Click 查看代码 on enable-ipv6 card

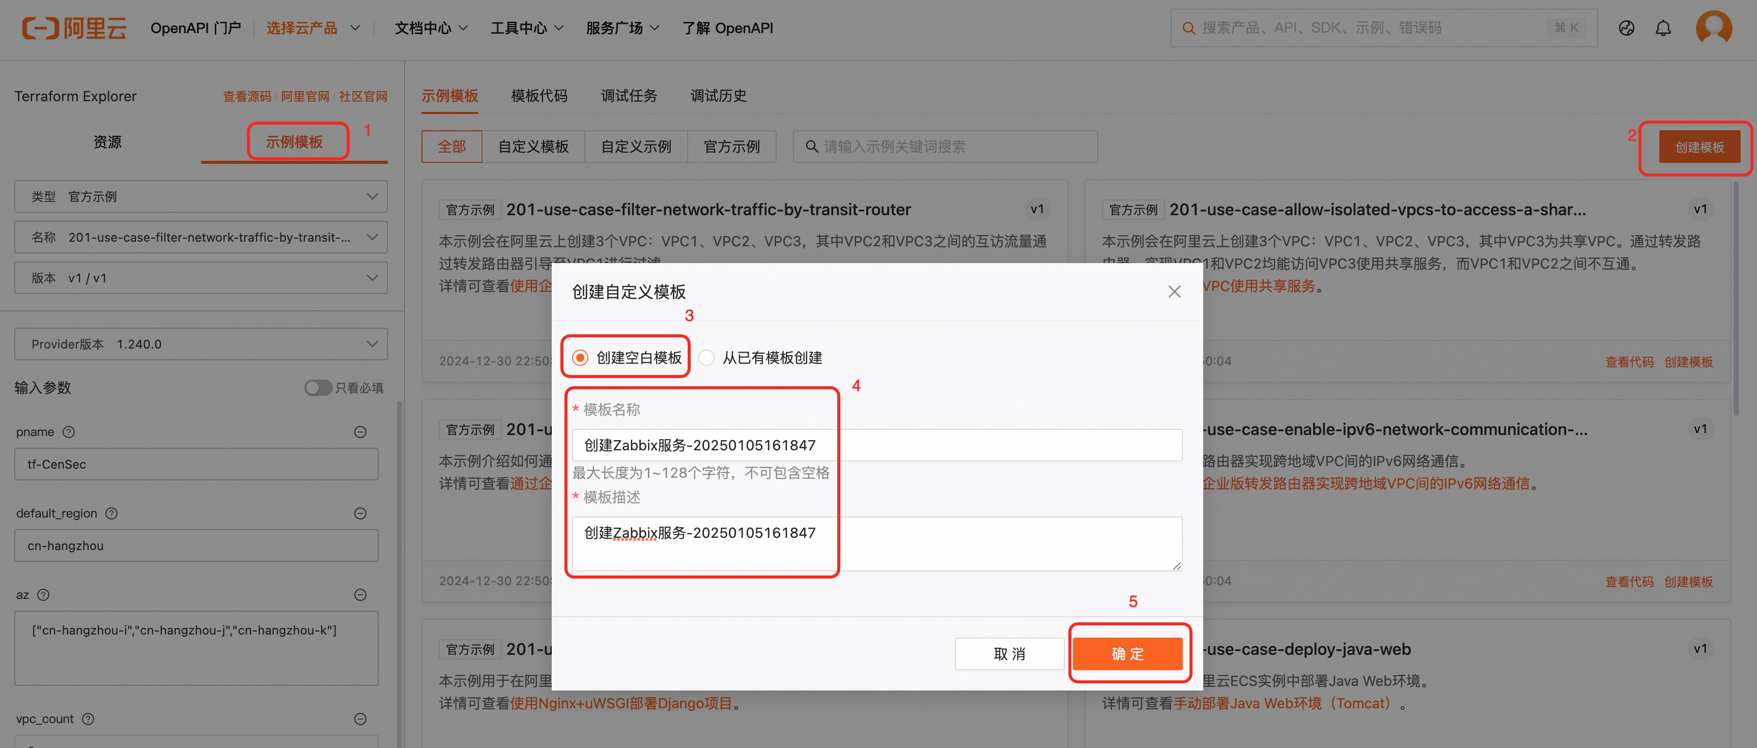1629,582
